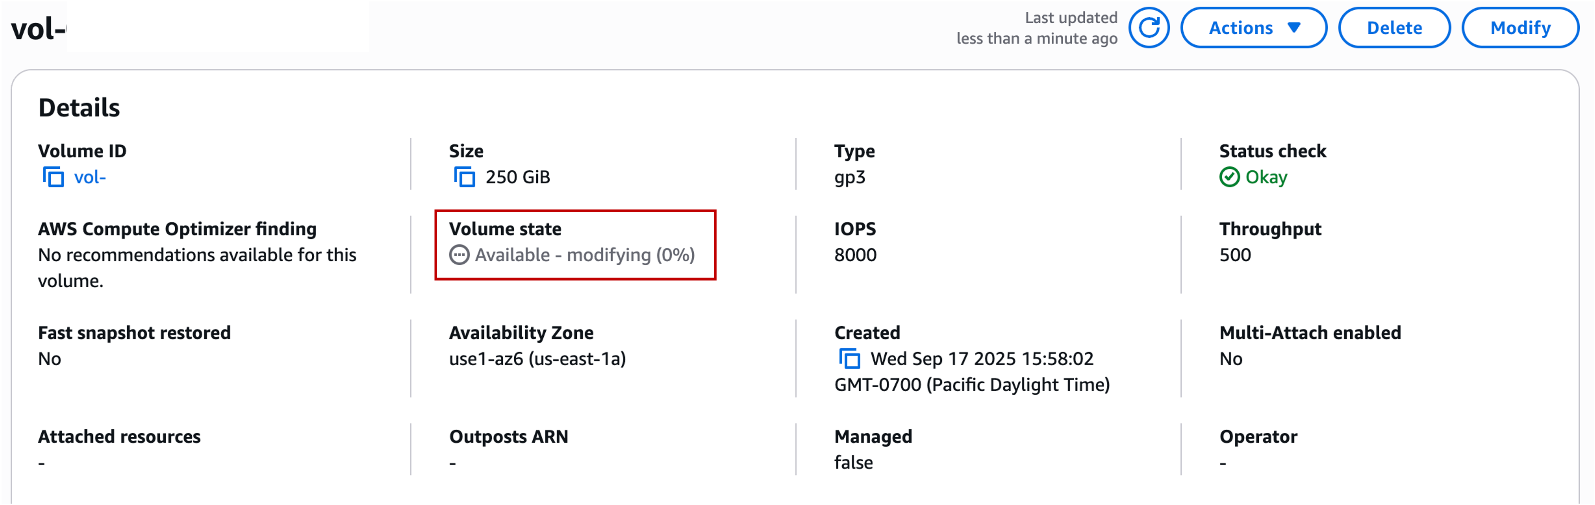Screen dimensions: 1595x505
Task: Click the 'Throughput' label
Action: tap(1270, 230)
